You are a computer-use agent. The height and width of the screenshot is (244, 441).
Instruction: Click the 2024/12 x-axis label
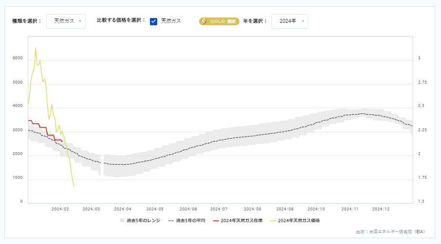coord(381,209)
